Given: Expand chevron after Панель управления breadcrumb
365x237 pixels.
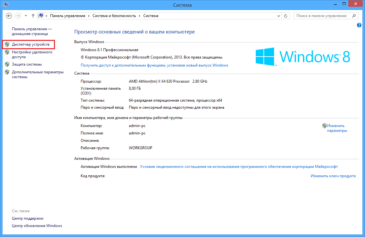Looking at the screenshot, I should (x=89, y=16).
